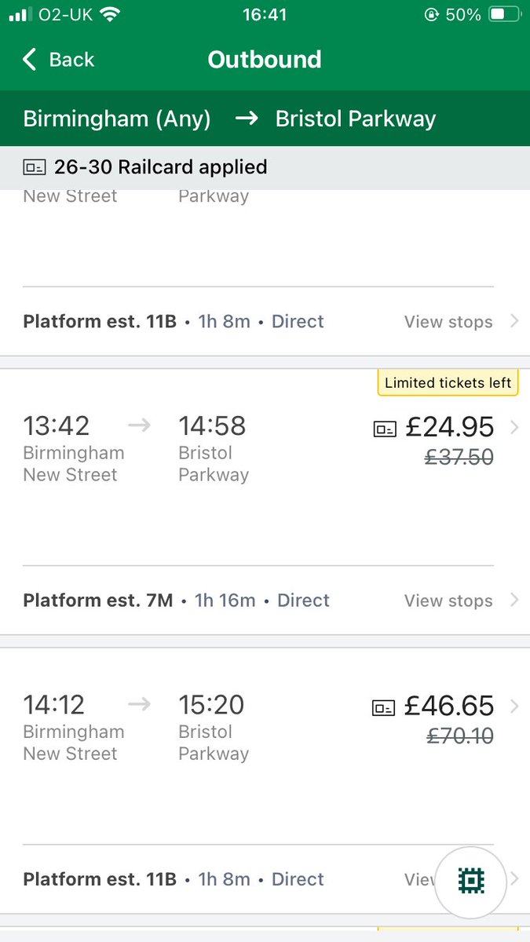Screen dimensions: 530x942
Task: Tap the Birmingham (Any) origin station
Action: pos(117,119)
